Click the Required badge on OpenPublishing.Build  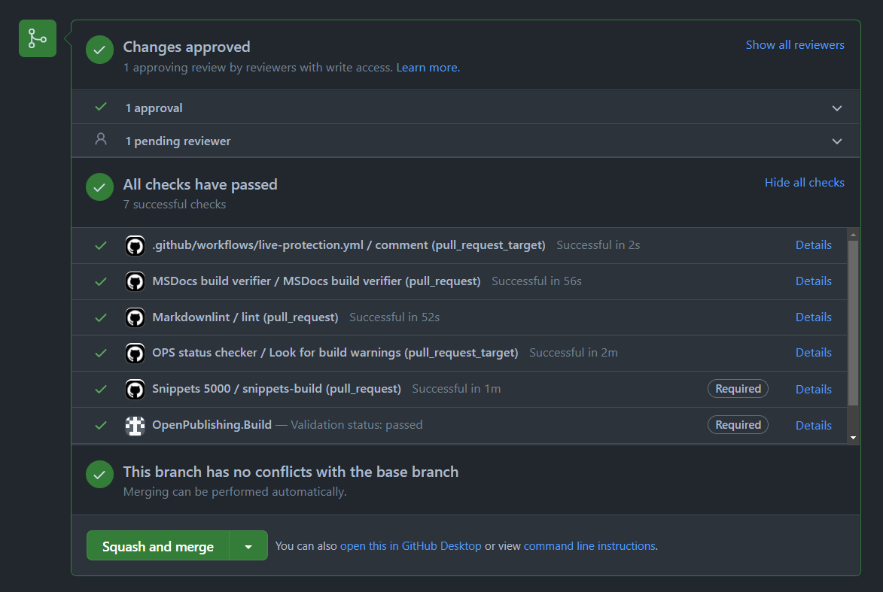(x=738, y=424)
